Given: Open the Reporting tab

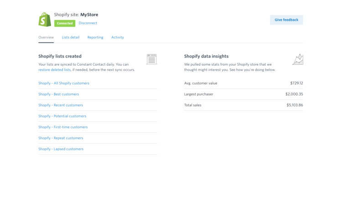Looking at the screenshot, I should tap(95, 37).
